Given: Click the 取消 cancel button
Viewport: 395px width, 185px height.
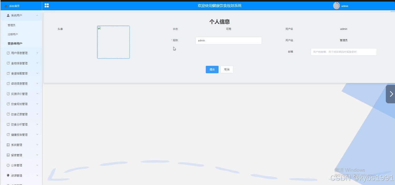Looking at the screenshot, I should (227, 70).
